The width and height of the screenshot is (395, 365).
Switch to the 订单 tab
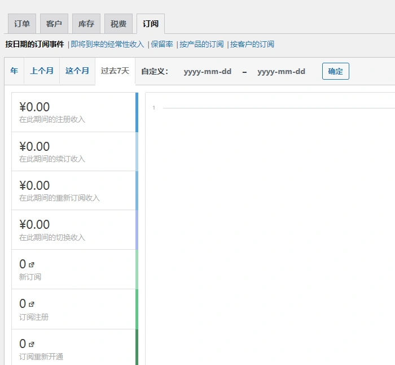pos(22,24)
